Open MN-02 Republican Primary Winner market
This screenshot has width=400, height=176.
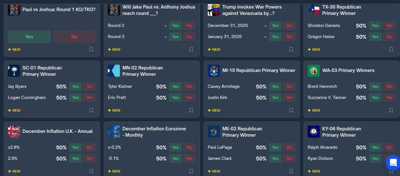[x=142, y=71]
